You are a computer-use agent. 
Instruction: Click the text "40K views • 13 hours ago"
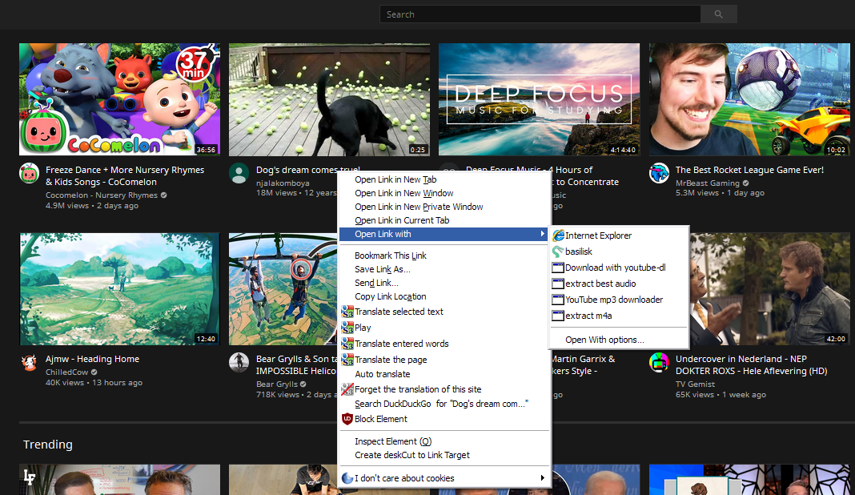click(x=94, y=383)
